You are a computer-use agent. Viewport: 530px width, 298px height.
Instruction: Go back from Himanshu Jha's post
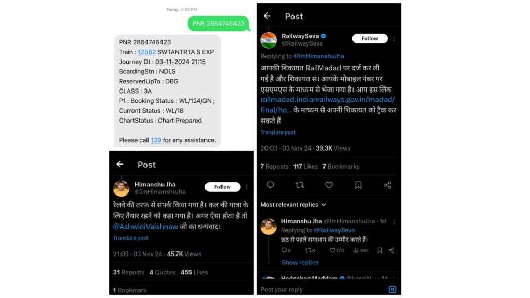coord(120,164)
